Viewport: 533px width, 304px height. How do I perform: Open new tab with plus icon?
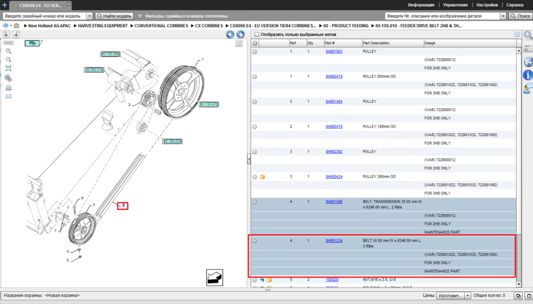pyautogui.click(x=4, y=5)
